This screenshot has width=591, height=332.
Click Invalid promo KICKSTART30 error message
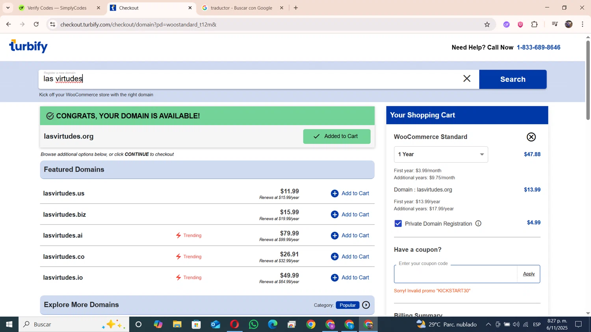432,291
